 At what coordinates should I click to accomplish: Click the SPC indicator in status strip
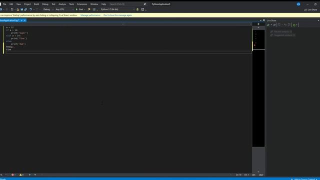tap(253, 175)
